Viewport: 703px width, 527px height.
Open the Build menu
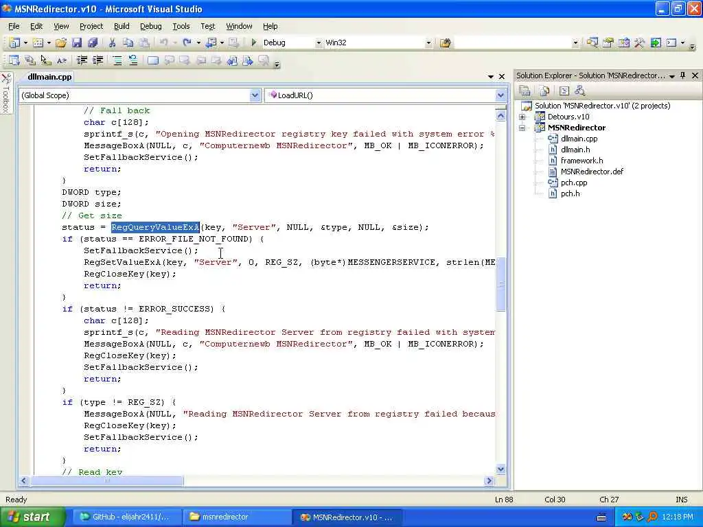[122, 26]
